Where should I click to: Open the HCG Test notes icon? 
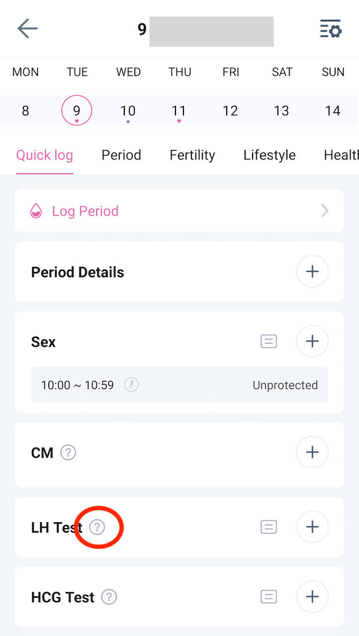coord(269,596)
